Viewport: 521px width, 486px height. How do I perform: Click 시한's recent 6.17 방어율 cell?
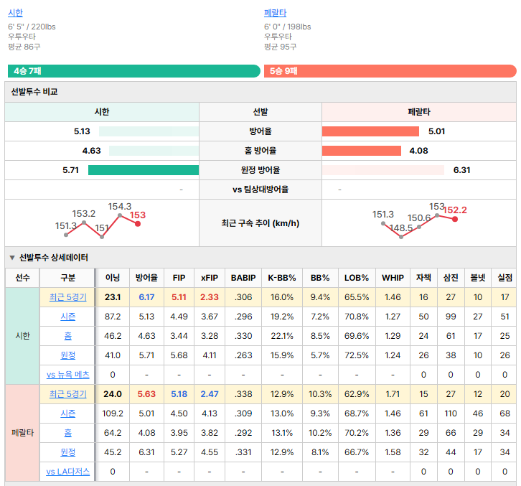click(146, 297)
